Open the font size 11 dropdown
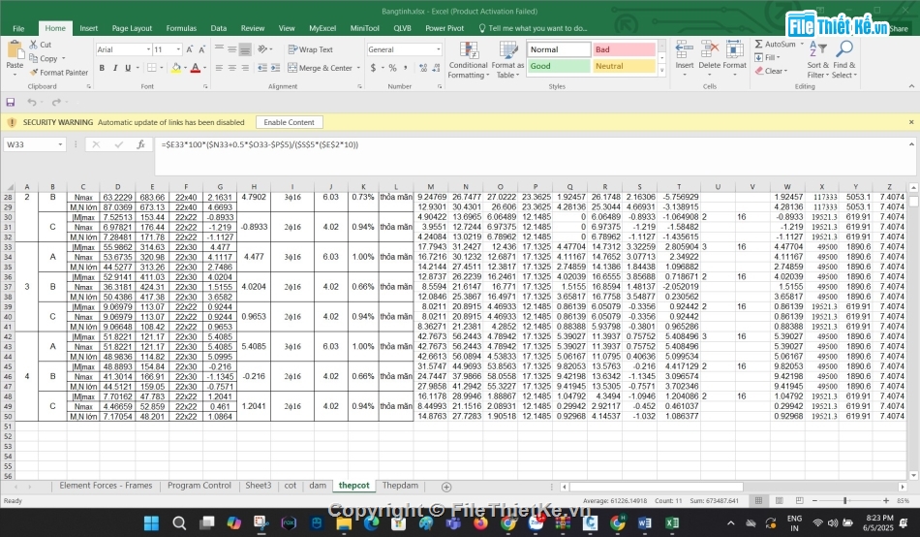 click(x=178, y=50)
